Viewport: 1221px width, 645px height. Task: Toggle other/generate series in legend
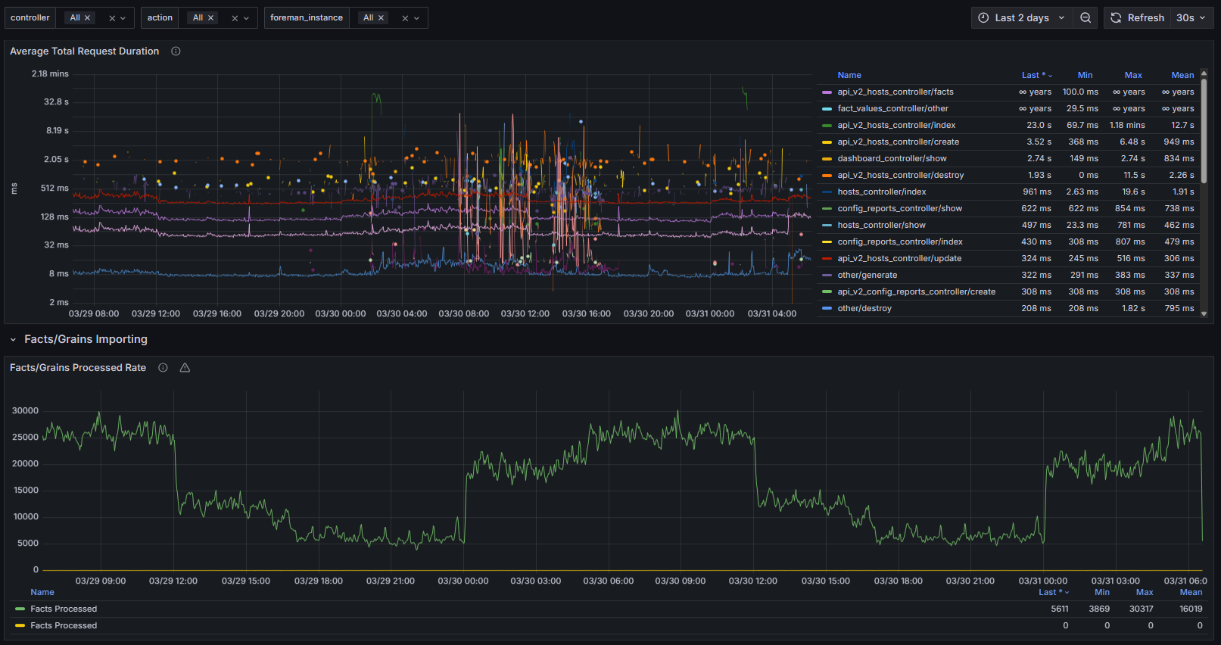coord(867,276)
